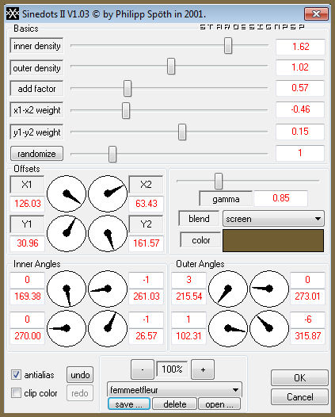Click the save... preset button

(129, 404)
